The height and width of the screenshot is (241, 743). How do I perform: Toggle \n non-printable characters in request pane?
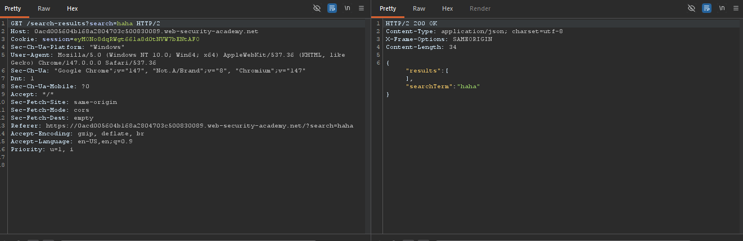347,8
